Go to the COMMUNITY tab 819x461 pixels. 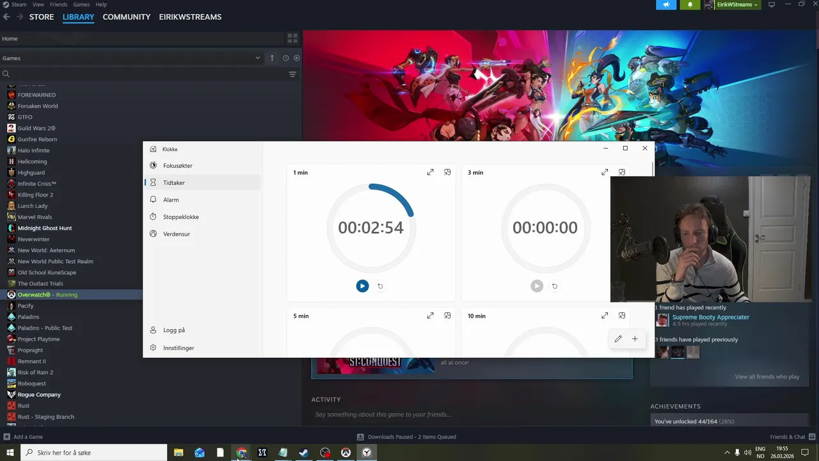[x=127, y=17]
